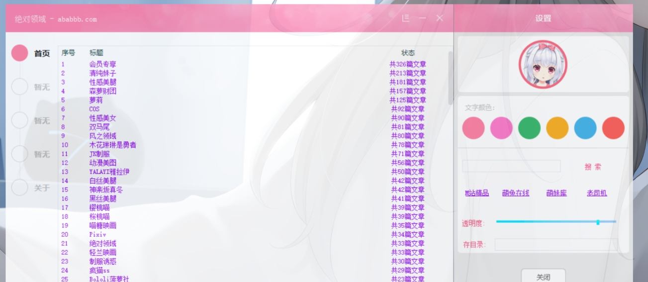The image size is (648, 282).
Task: Pick the green text color swatch
Action: [x=529, y=128]
